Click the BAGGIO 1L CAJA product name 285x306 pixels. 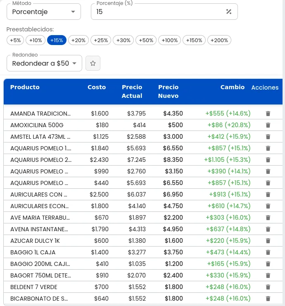(33, 252)
